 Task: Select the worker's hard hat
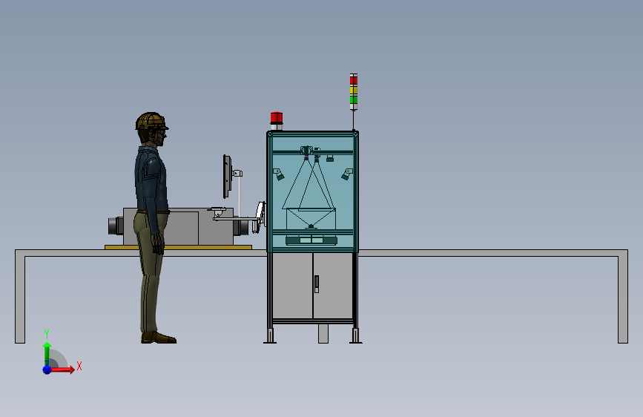[x=151, y=121]
